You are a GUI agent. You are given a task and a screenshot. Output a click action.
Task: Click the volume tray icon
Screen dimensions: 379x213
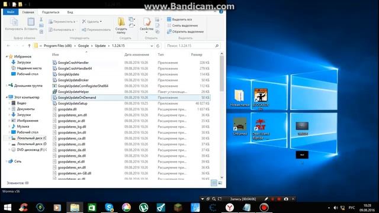336,208
